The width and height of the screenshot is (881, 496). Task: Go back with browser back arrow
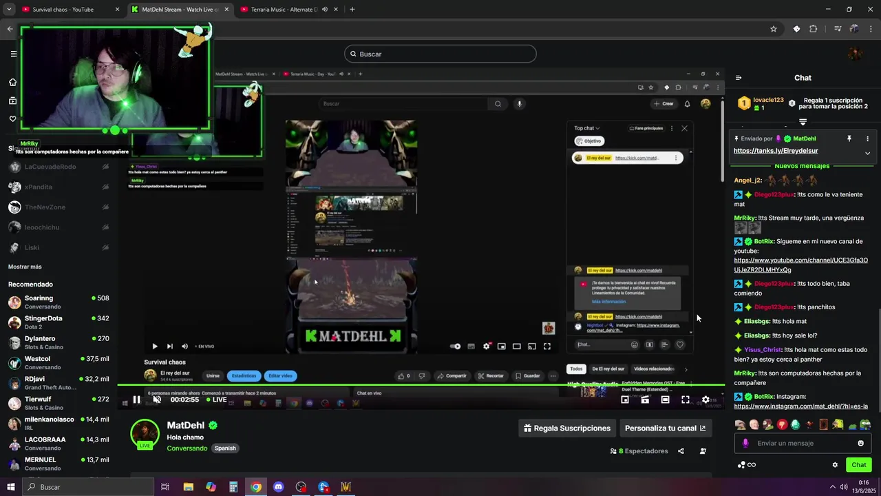tap(10, 29)
